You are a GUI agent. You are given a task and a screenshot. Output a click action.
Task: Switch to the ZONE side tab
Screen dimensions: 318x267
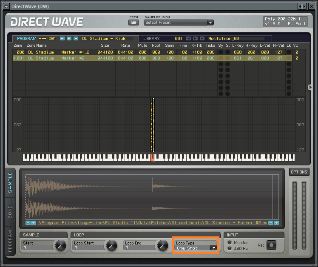coord(10,211)
